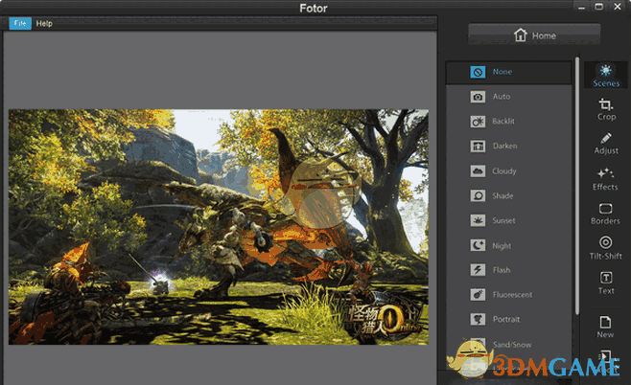The height and width of the screenshot is (385, 631).
Task: Maximize the Fotor window
Action: pyautogui.click(x=599, y=7)
